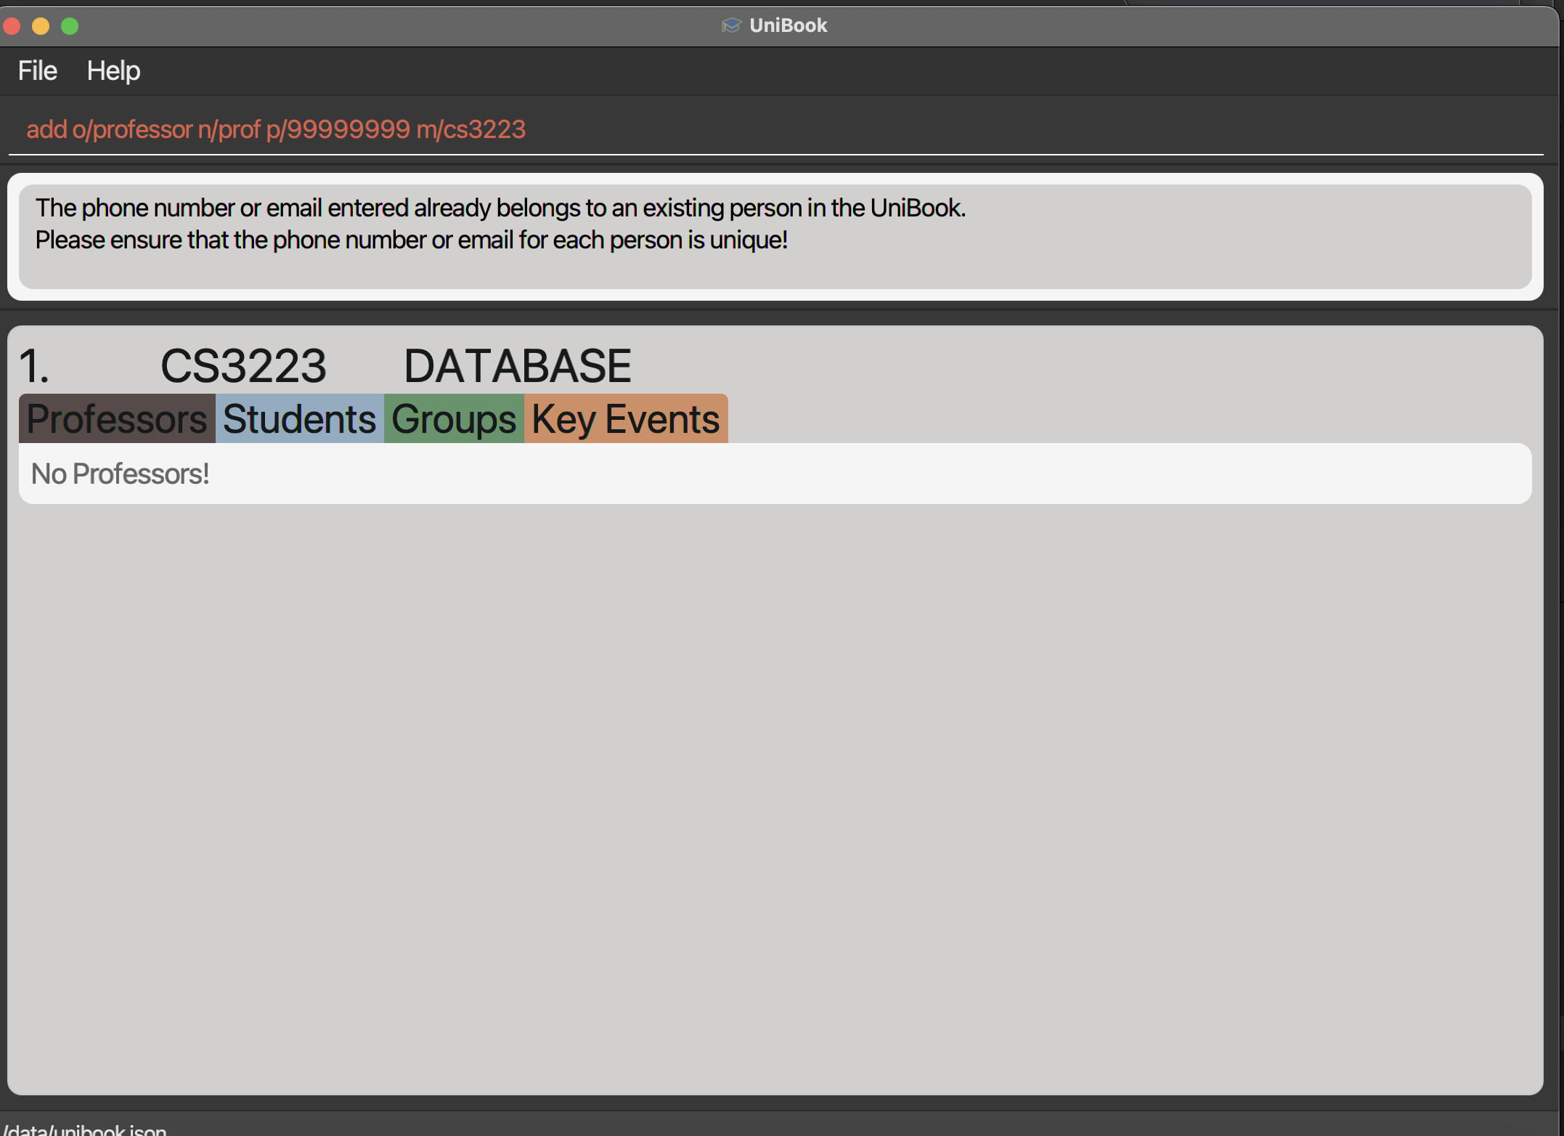
Task: Open the File menu
Action: [x=37, y=70]
